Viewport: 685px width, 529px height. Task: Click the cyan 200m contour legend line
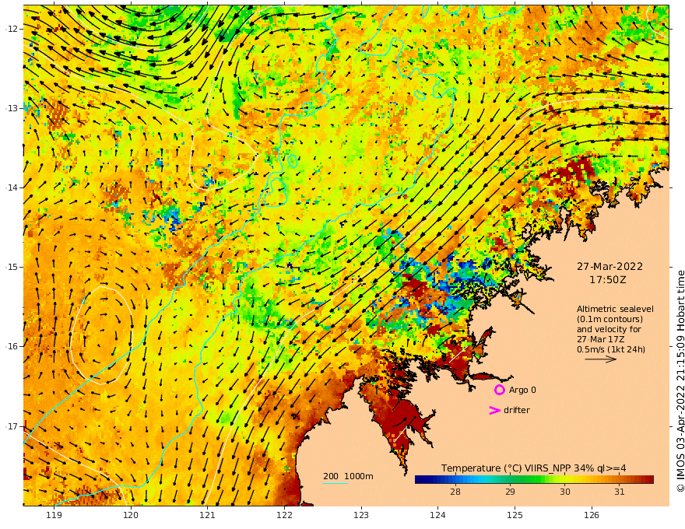[x=335, y=483]
